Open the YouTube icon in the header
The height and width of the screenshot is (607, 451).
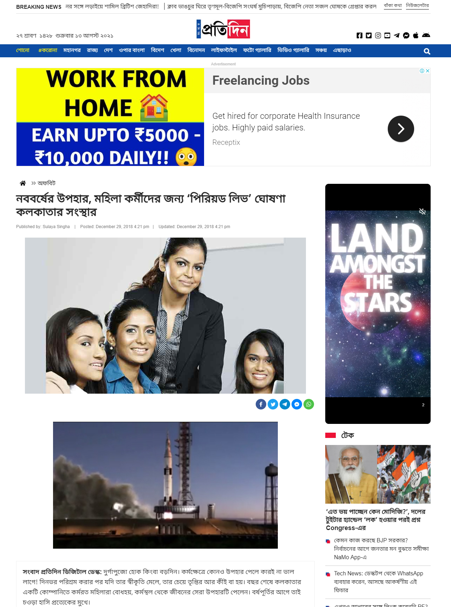pyautogui.click(x=387, y=35)
